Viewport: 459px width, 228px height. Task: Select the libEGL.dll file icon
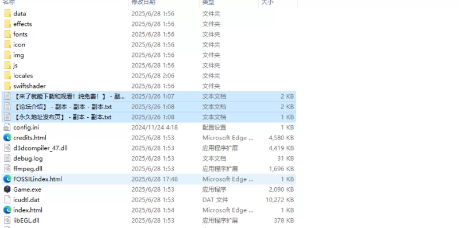[7, 221]
